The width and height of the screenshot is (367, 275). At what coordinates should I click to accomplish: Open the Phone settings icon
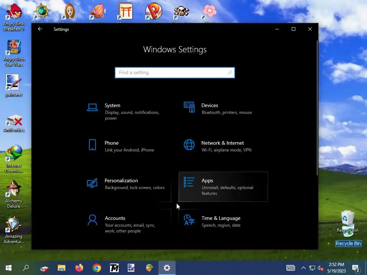92,145
